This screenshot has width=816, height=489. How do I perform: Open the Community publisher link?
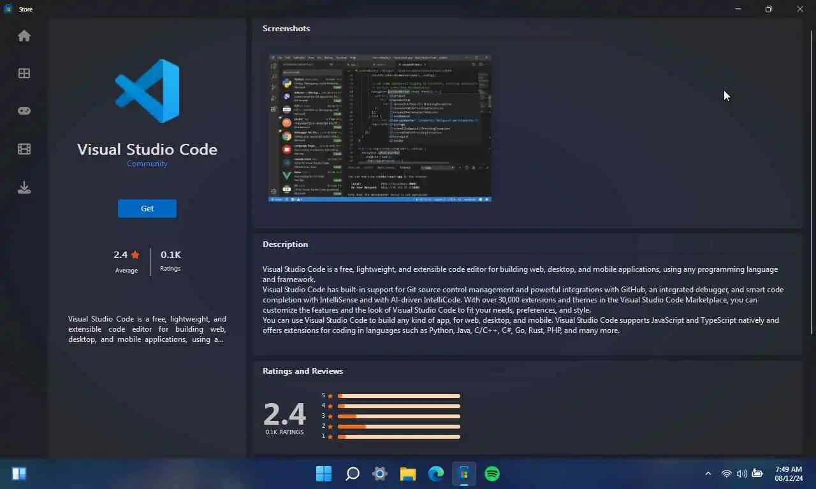coord(147,164)
